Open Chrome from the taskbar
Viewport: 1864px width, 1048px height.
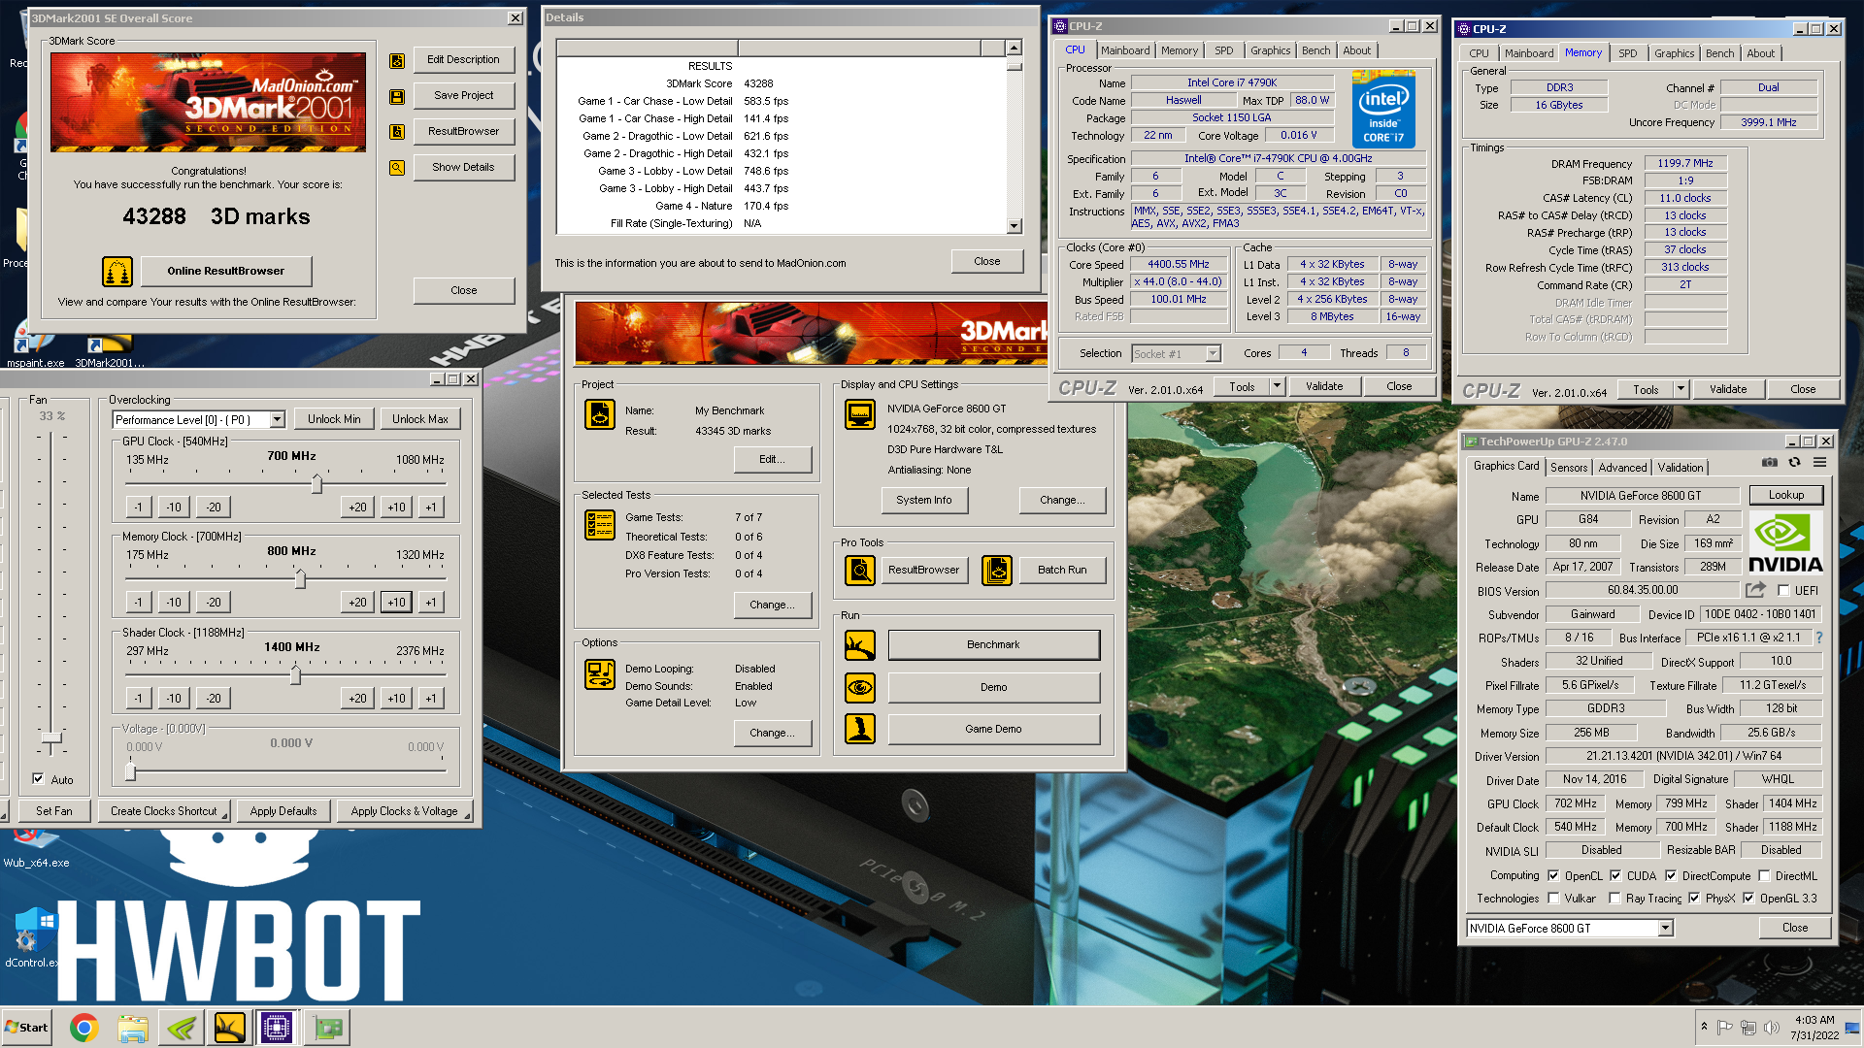[84, 1028]
